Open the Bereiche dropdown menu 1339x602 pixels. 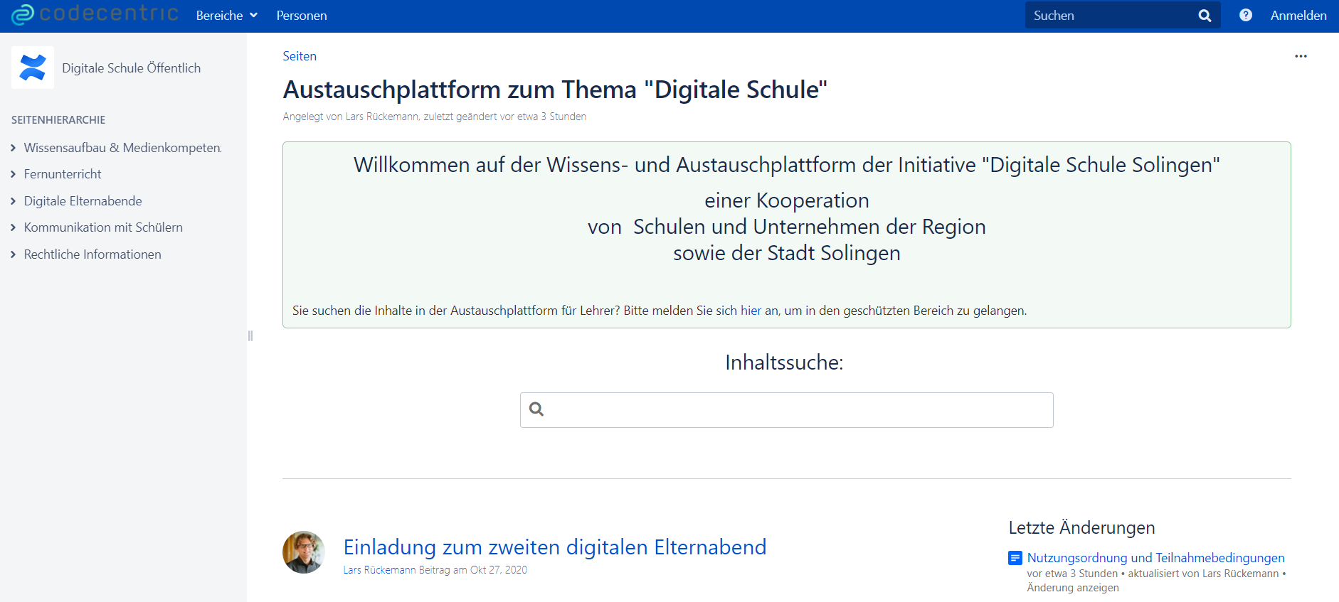(x=226, y=16)
